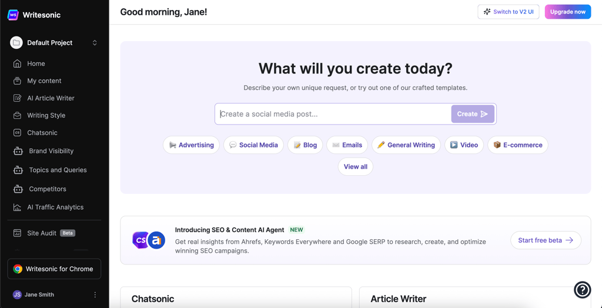The width and height of the screenshot is (602, 308).
Task: Click the Create button
Action: (x=473, y=114)
